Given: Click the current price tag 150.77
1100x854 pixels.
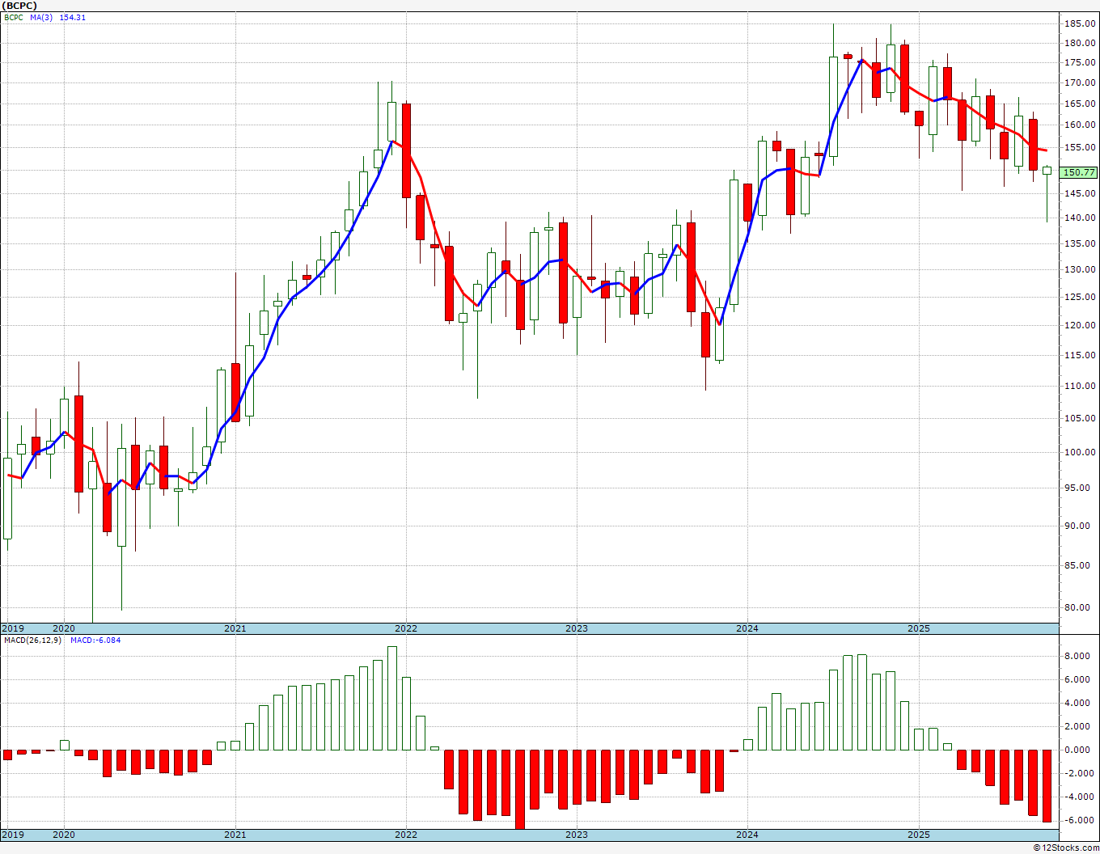Looking at the screenshot, I should [x=1080, y=172].
